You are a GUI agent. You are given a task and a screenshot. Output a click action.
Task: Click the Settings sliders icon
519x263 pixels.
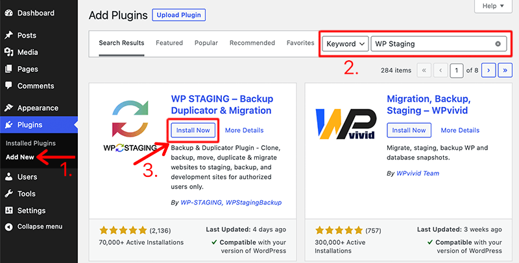(9, 211)
